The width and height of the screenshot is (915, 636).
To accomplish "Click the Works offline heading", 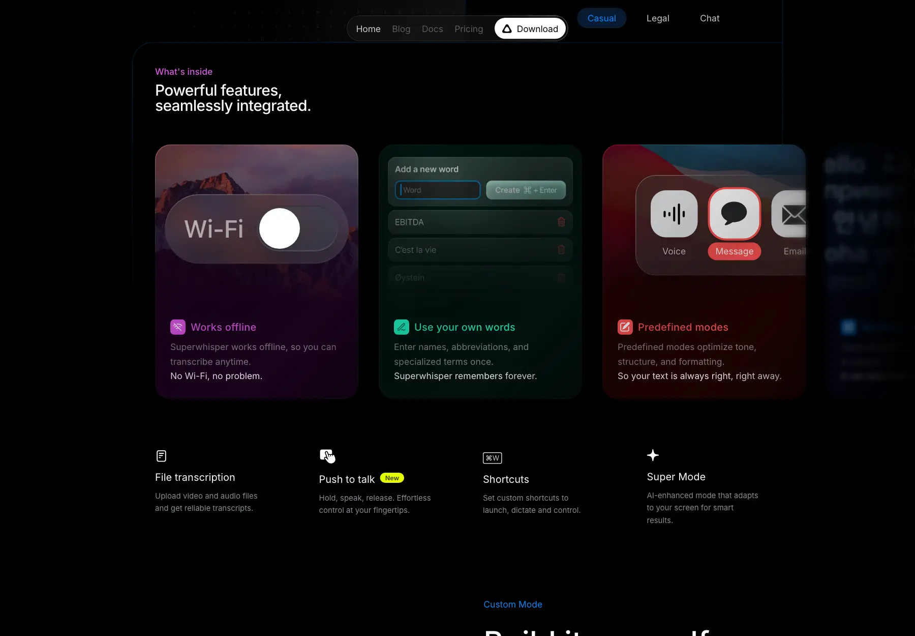I will (x=223, y=327).
